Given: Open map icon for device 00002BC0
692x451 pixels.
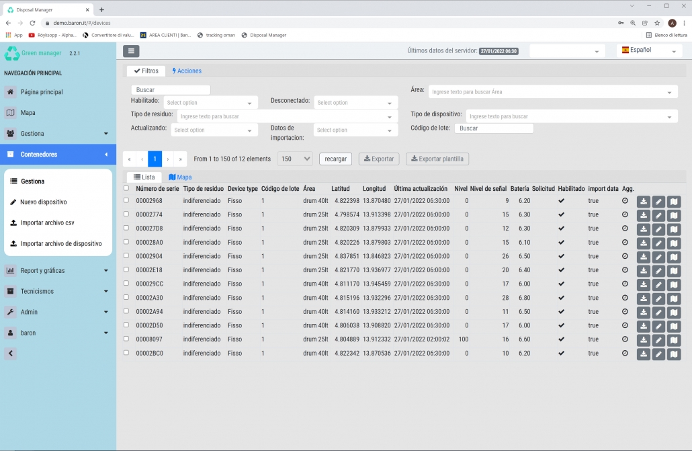Looking at the screenshot, I should pos(673,354).
